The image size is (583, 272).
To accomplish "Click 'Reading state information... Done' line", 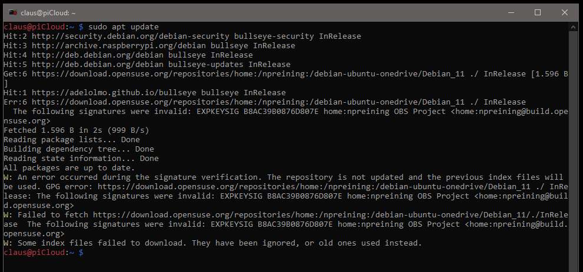I will click(x=81, y=159).
